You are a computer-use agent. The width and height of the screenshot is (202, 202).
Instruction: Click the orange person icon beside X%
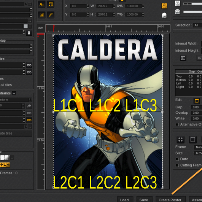(x=164, y=6)
